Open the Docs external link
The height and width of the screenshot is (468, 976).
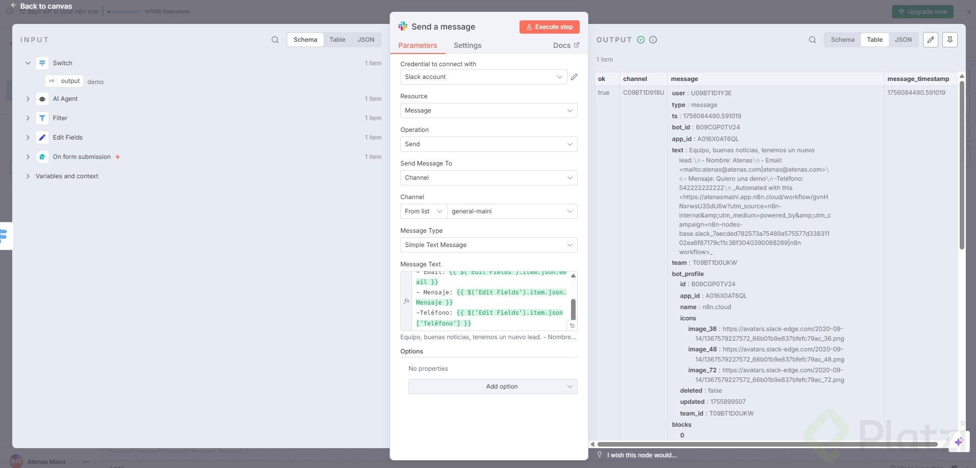[566, 45]
